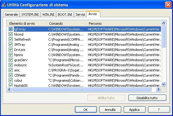Click the Disabilita tutto button

pyautogui.click(x=147, y=98)
